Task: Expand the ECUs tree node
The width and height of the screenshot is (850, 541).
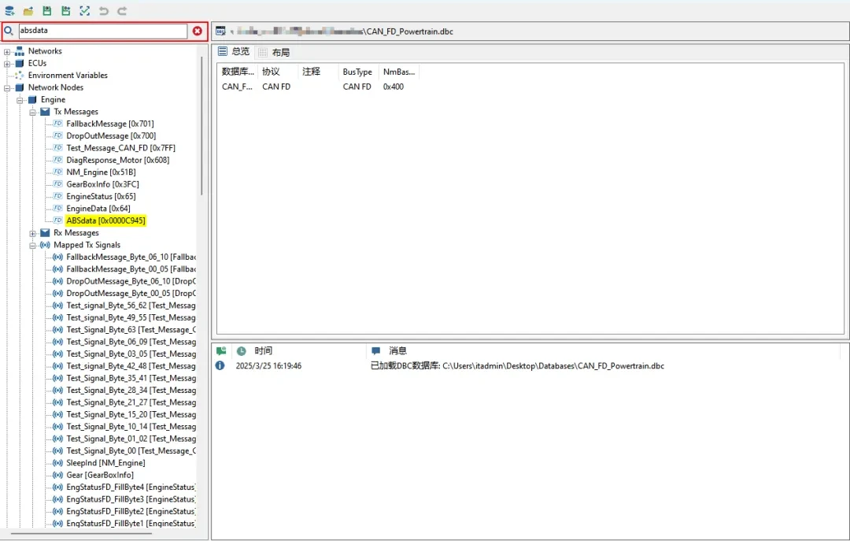Action: (7, 63)
